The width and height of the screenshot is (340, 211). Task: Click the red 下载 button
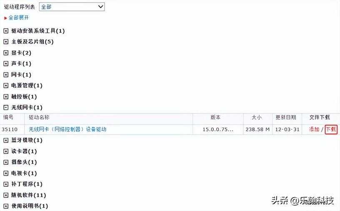point(331,129)
